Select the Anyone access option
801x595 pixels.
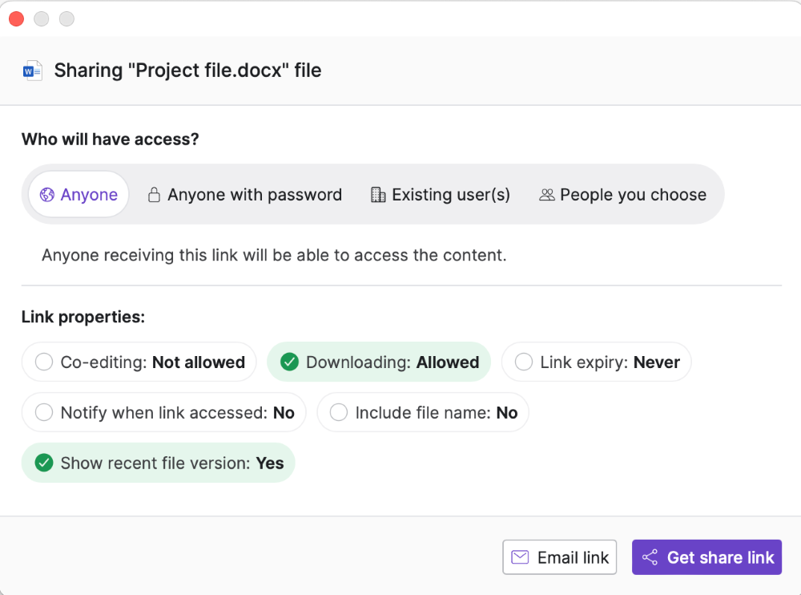click(x=78, y=194)
